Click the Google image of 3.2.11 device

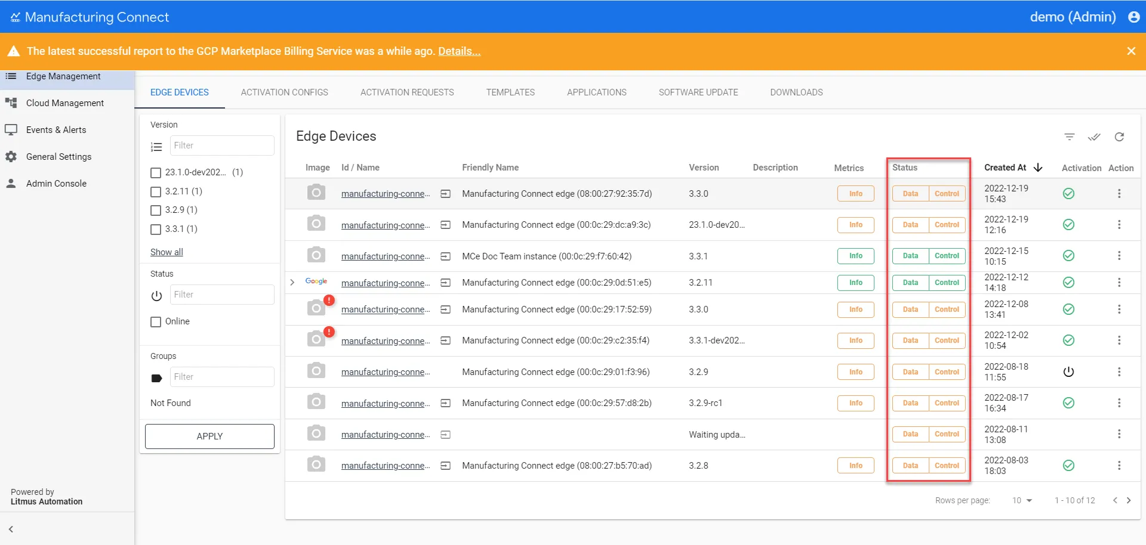(316, 281)
